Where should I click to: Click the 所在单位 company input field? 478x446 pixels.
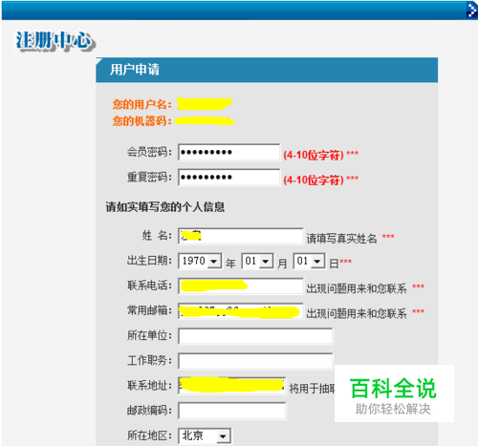[x=255, y=336]
